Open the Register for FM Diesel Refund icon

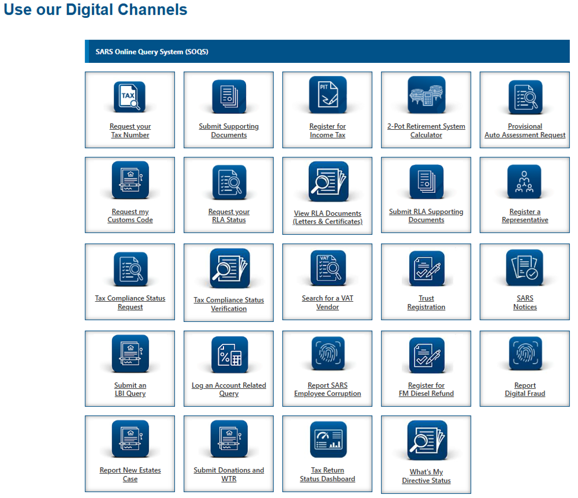click(427, 355)
